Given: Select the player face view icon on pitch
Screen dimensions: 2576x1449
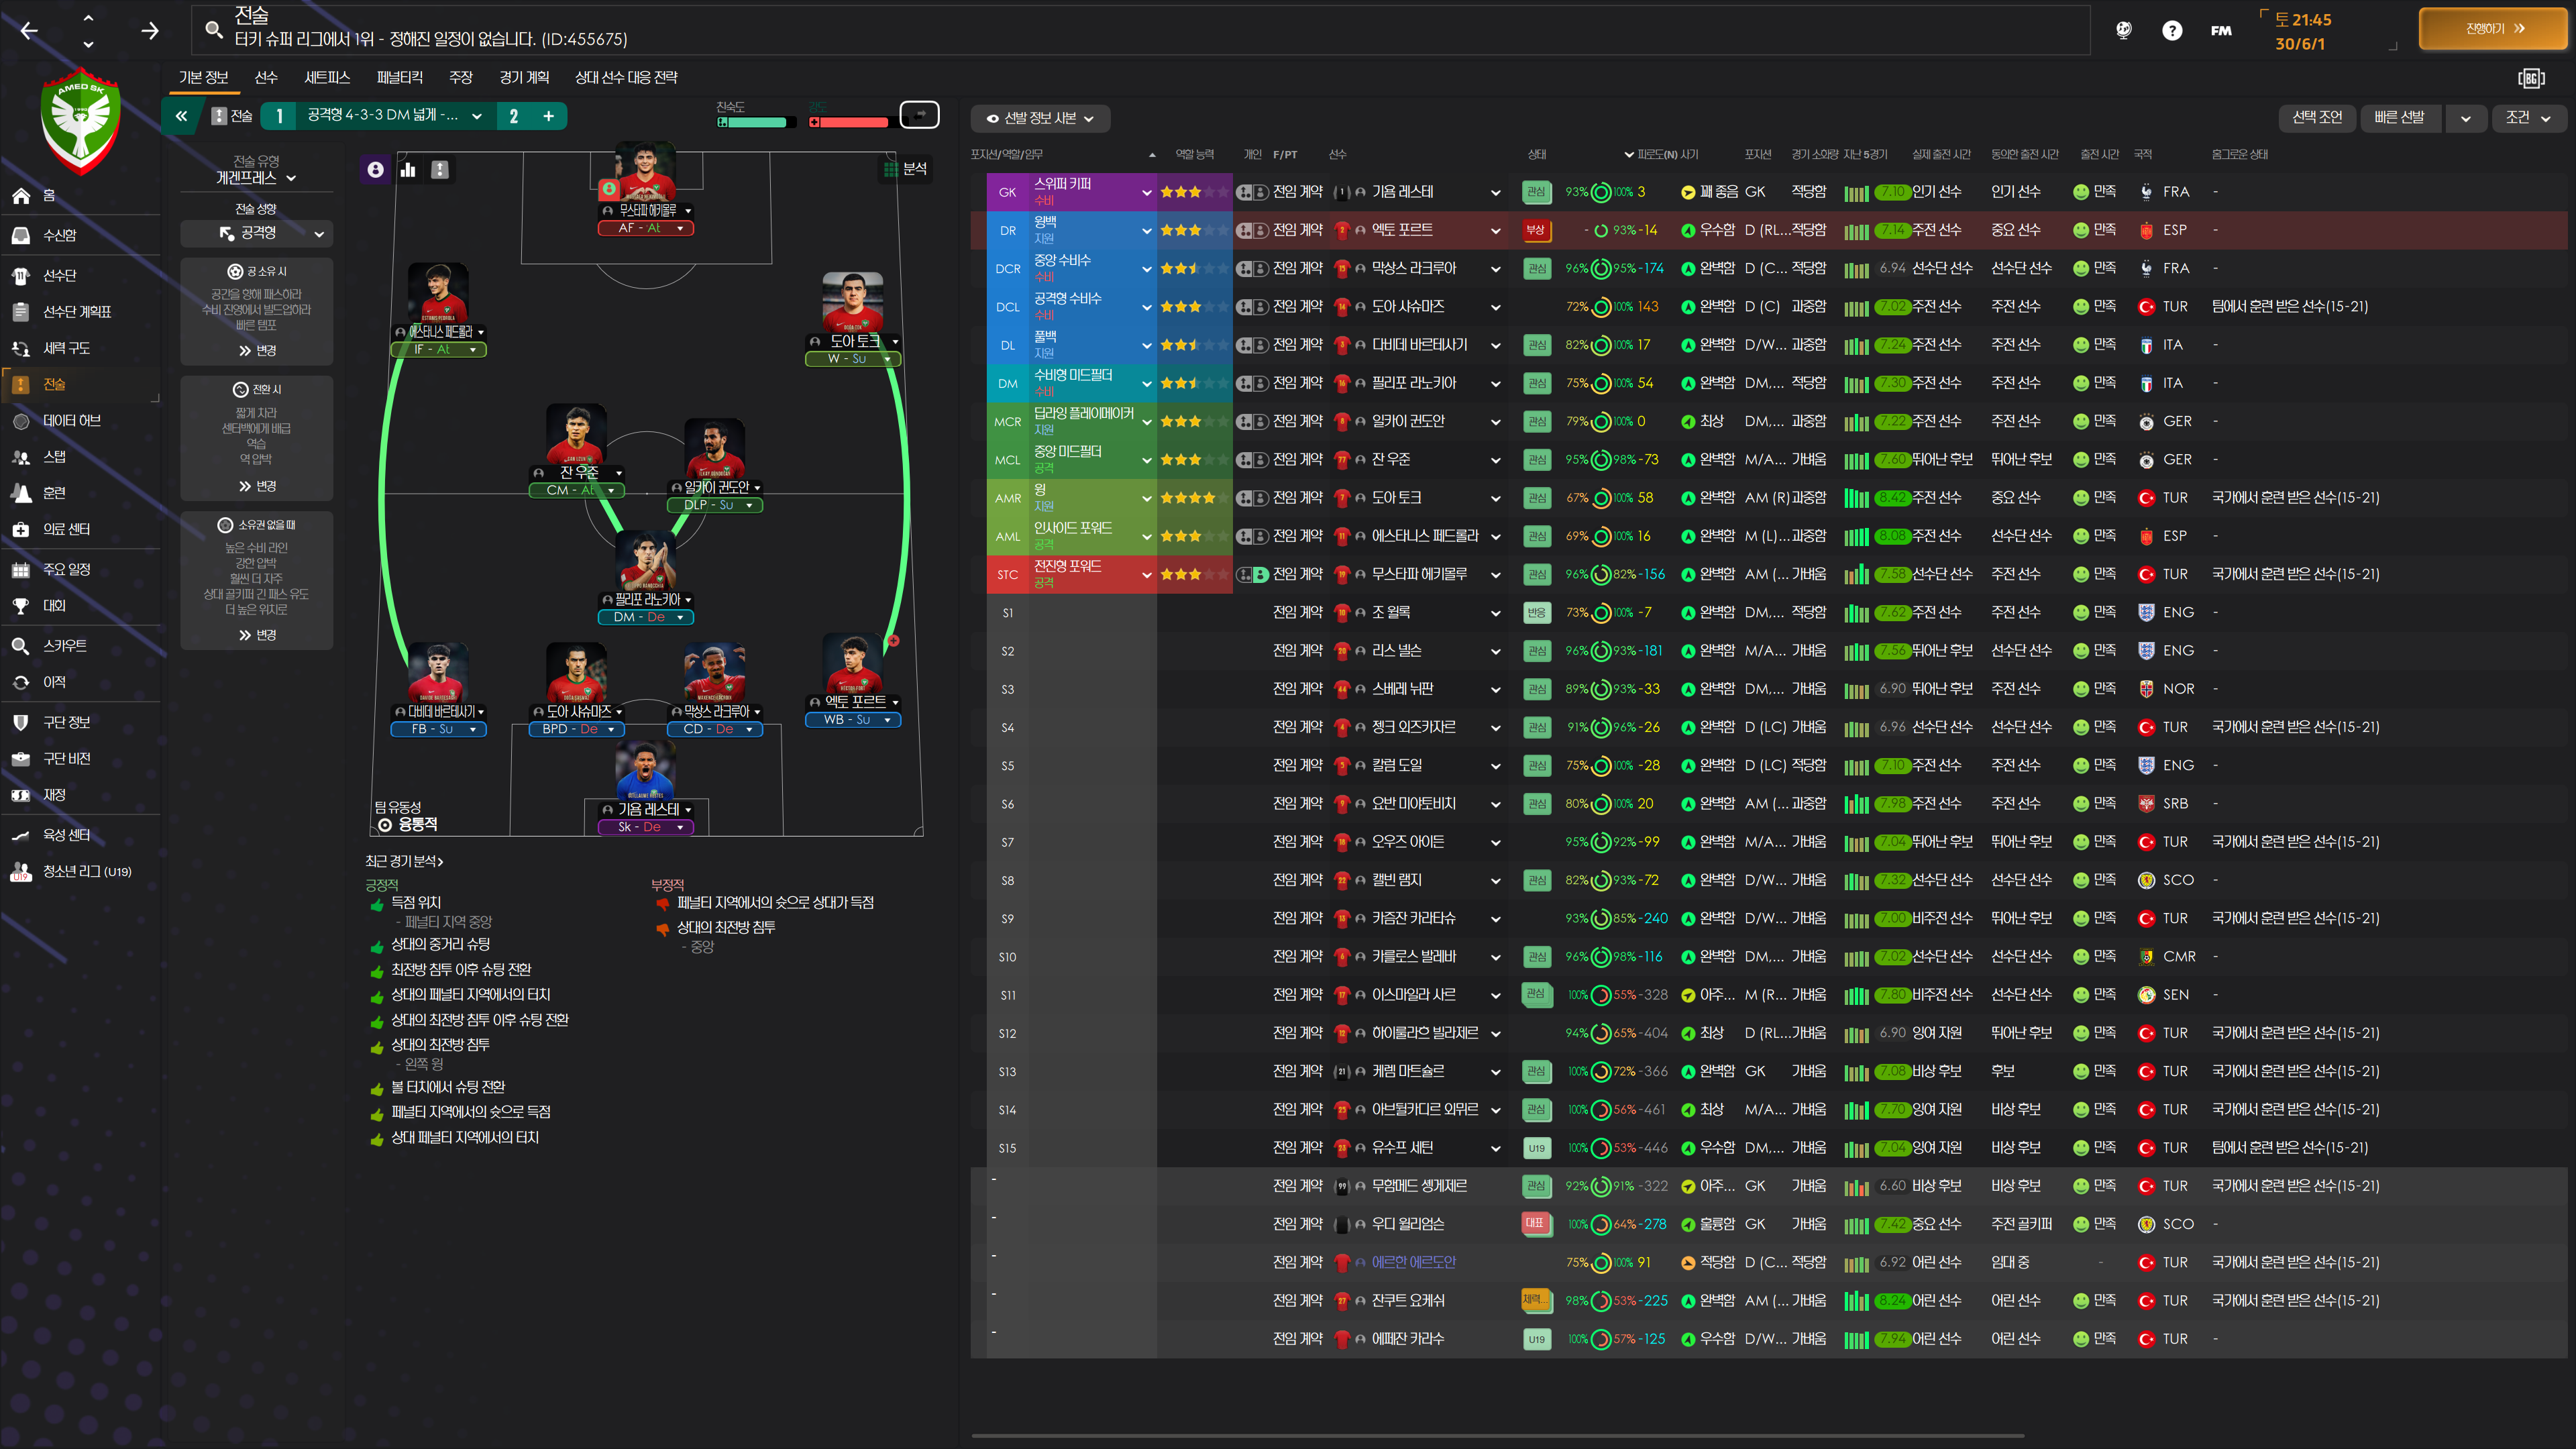Looking at the screenshot, I should point(375,170).
